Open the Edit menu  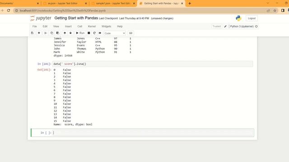(45, 27)
